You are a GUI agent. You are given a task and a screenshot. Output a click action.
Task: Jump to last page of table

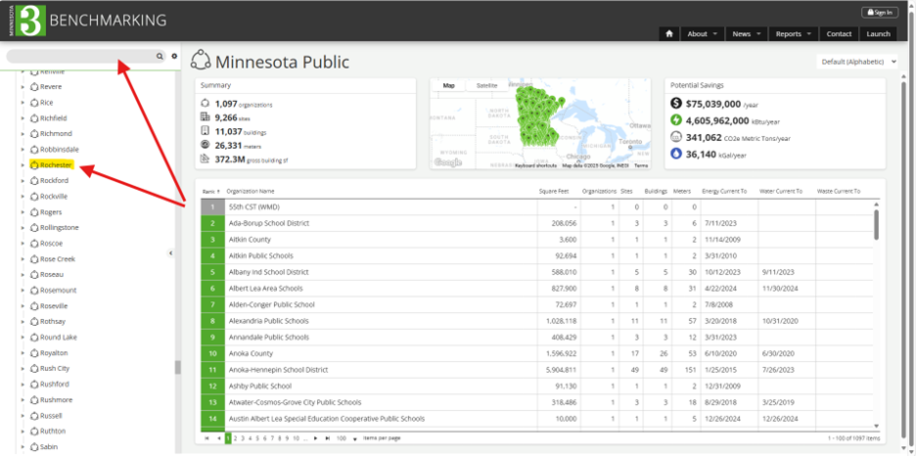328,438
